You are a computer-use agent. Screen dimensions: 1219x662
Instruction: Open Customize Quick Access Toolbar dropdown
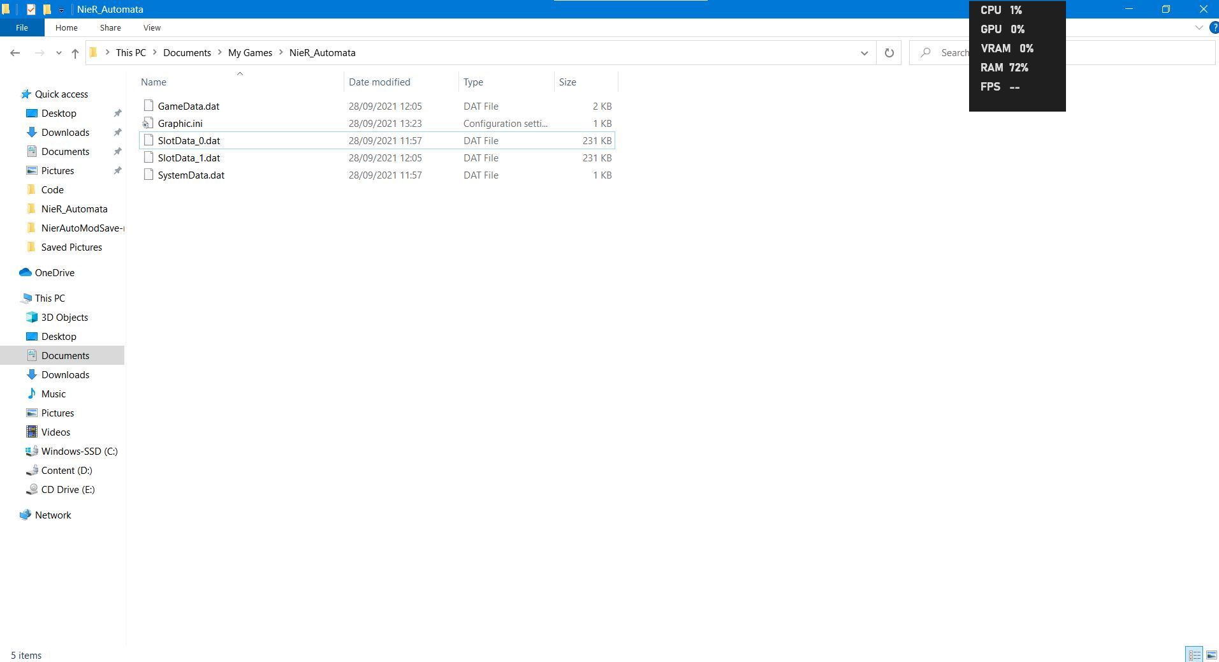pos(61,10)
